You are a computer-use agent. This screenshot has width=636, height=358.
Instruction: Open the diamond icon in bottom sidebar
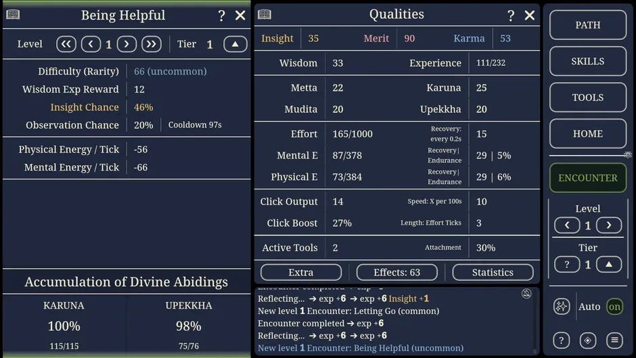588,340
